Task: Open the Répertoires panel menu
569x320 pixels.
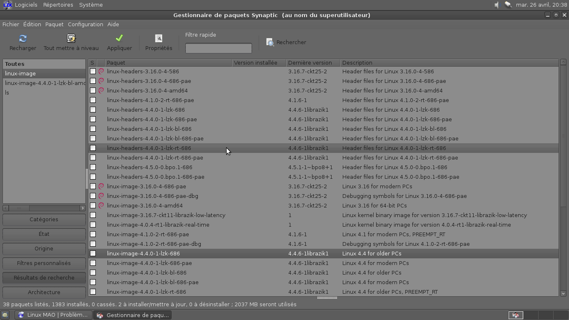Action: (x=58, y=5)
